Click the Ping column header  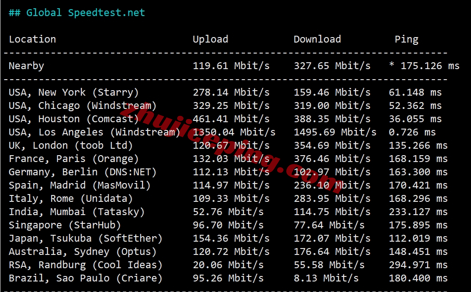pyautogui.click(x=407, y=39)
